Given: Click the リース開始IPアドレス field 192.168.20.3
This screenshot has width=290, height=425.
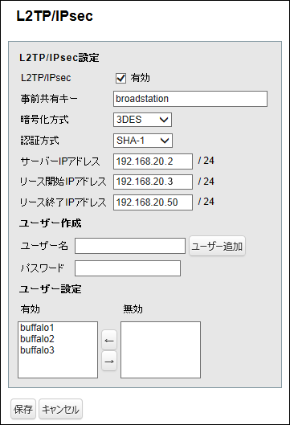Looking at the screenshot, I should [x=153, y=182].
